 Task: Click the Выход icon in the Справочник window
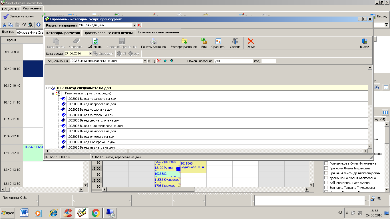point(365,41)
